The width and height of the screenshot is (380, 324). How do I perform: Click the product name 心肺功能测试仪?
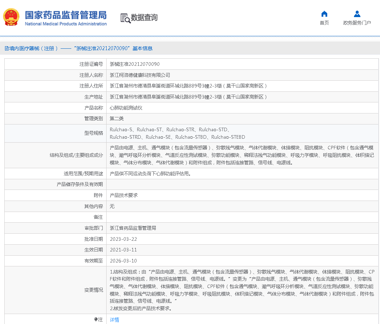point(126,108)
